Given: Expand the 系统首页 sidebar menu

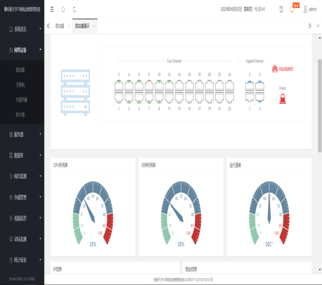Looking at the screenshot, I should [x=22, y=29].
